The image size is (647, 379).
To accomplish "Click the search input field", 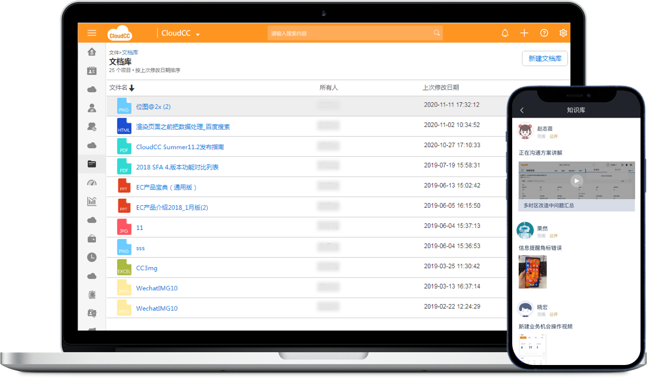I will [x=350, y=33].
